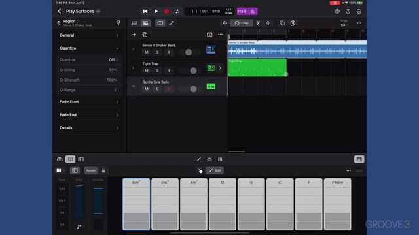Screen dimensions: 419x235
Task: Expand the General section
Action: [89, 35]
